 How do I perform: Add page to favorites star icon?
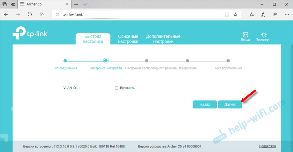click(235, 15)
